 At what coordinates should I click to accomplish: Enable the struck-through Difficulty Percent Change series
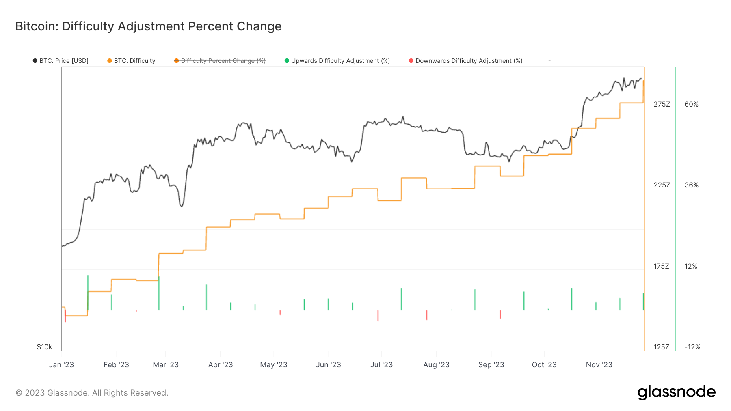223,61
